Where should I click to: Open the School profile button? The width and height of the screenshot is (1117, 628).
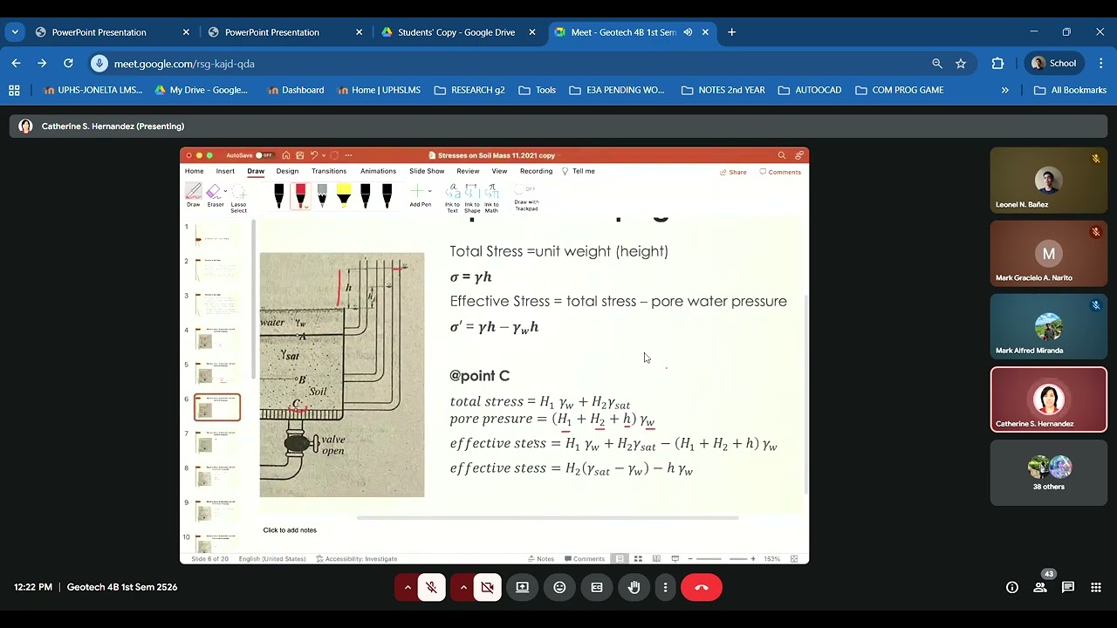point(1054,64)
